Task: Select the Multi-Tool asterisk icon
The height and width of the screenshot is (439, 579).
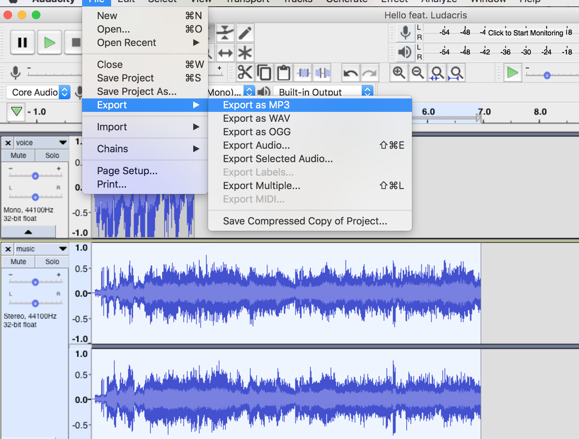Action: (245, 53)
